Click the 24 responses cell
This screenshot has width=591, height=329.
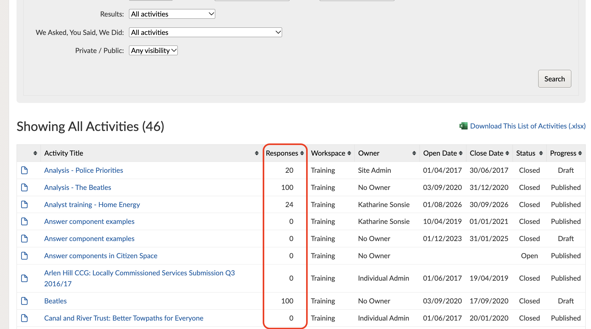289,205
